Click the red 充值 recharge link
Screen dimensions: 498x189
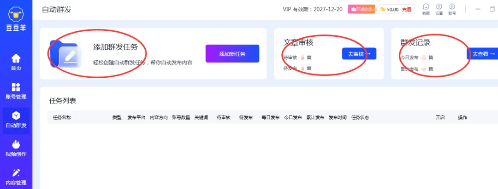pyautogui.click(x=407, y=10)
